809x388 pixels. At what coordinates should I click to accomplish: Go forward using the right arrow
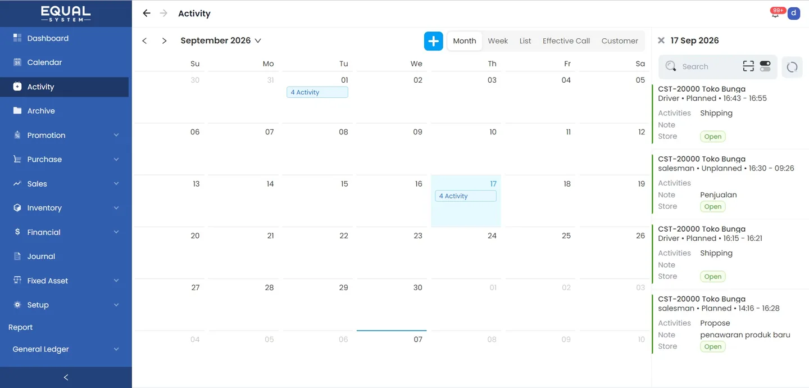[x=163, y=13]
